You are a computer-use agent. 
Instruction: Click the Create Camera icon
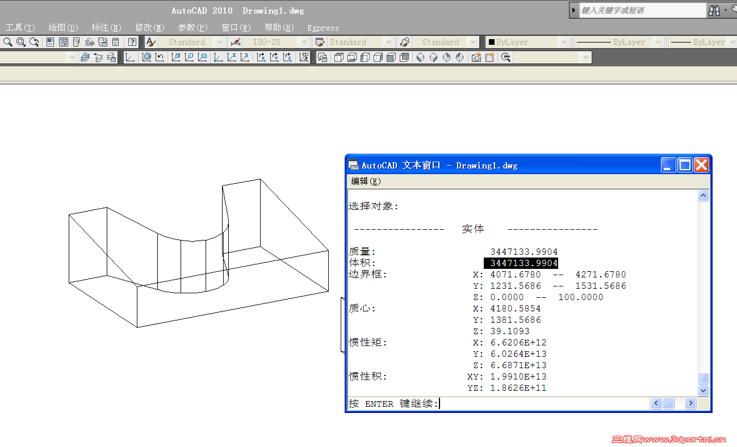tap(476, 57)
